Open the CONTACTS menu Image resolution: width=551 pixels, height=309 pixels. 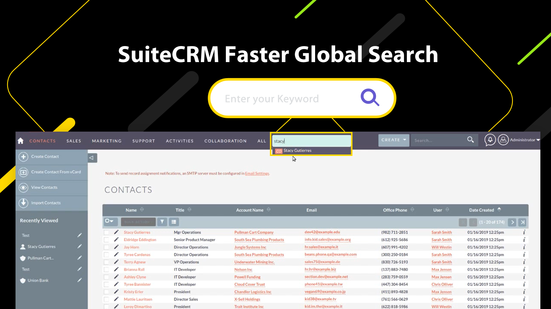click(x=42, y=141)
